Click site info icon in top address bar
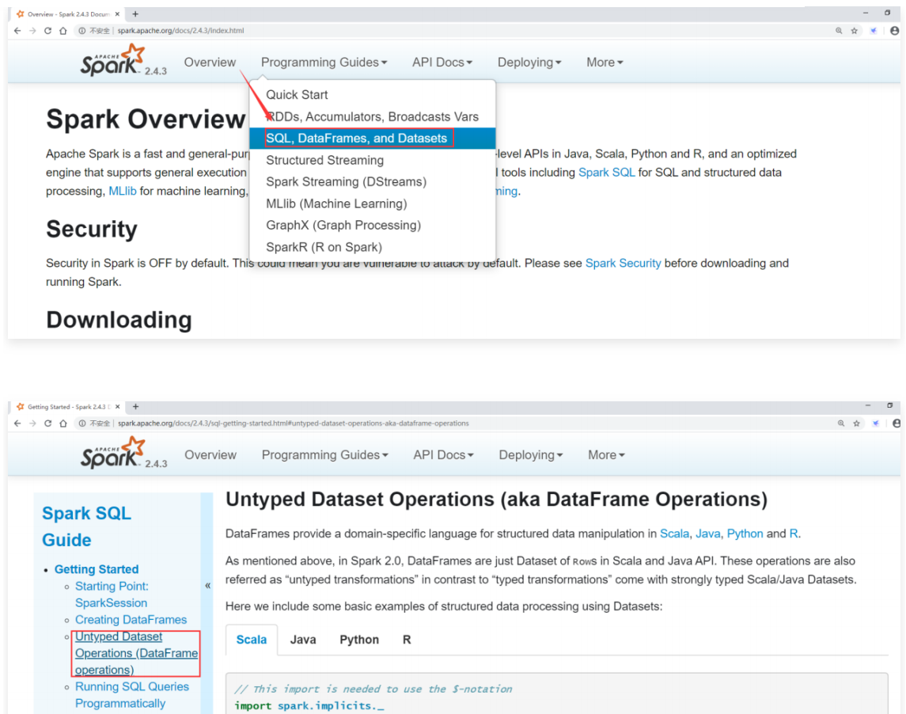 (x=82, y=31)
